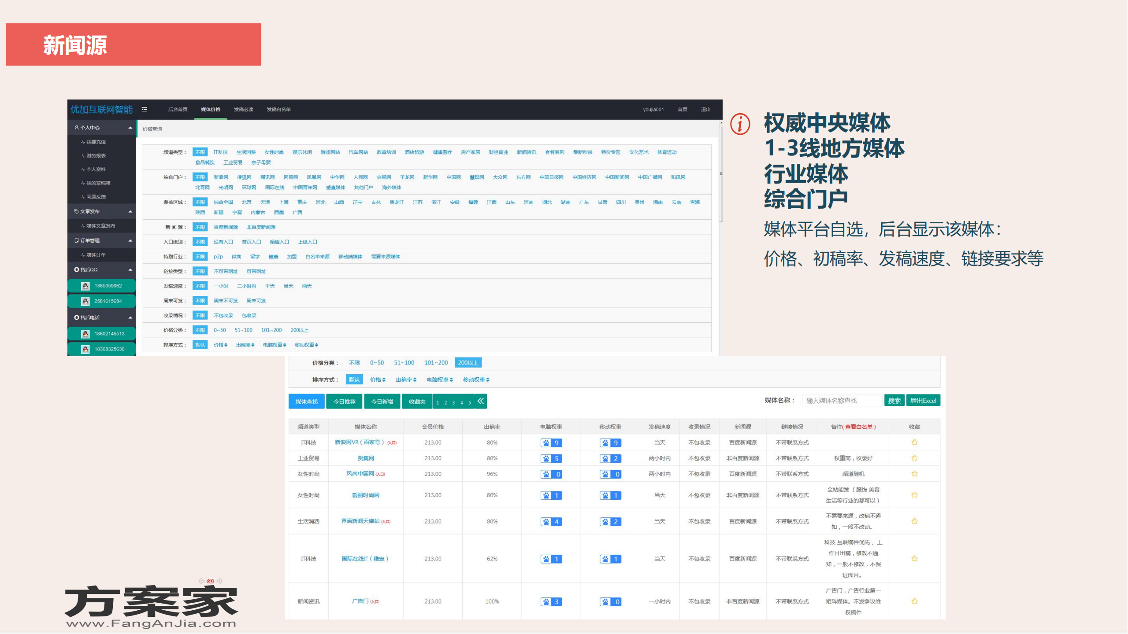Image resolution: width=1128 pixels, height=634 pixels.
Task: Click avatar icon beside phone 18368325630
Action: pyautogui.click(x=85, y=349)
